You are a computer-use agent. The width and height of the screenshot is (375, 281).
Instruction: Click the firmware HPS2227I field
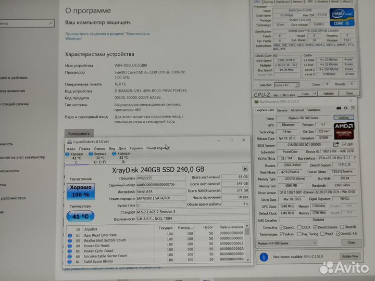click(161, 178)
